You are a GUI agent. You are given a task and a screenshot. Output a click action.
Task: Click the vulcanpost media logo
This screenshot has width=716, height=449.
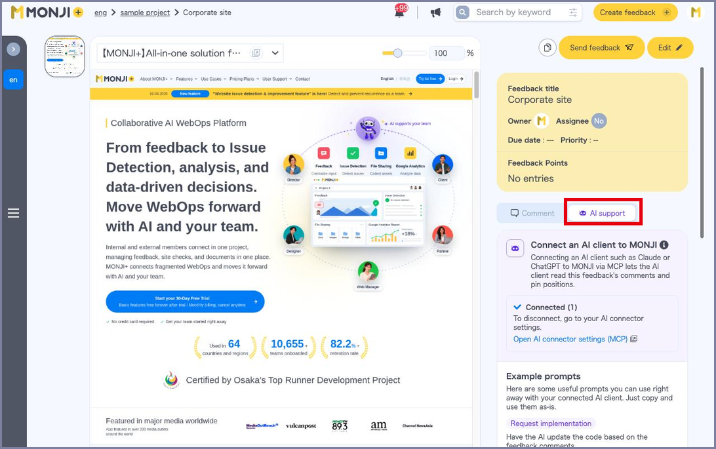tap(301, 425)
